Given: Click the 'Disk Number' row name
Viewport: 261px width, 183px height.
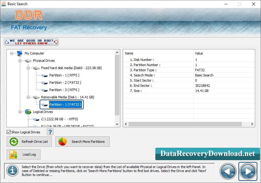Looking at the screenshot, I should coord(142,60).
